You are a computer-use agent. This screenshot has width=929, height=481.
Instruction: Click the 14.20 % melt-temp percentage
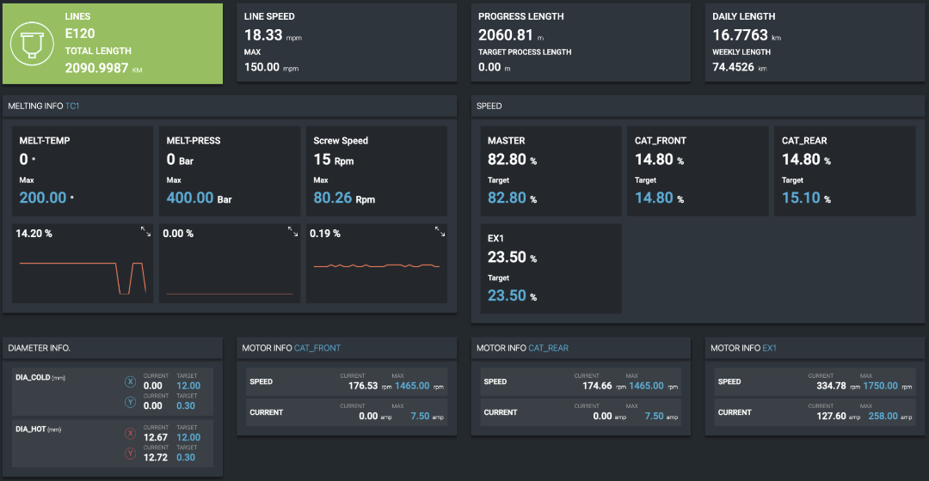point(34,234)
